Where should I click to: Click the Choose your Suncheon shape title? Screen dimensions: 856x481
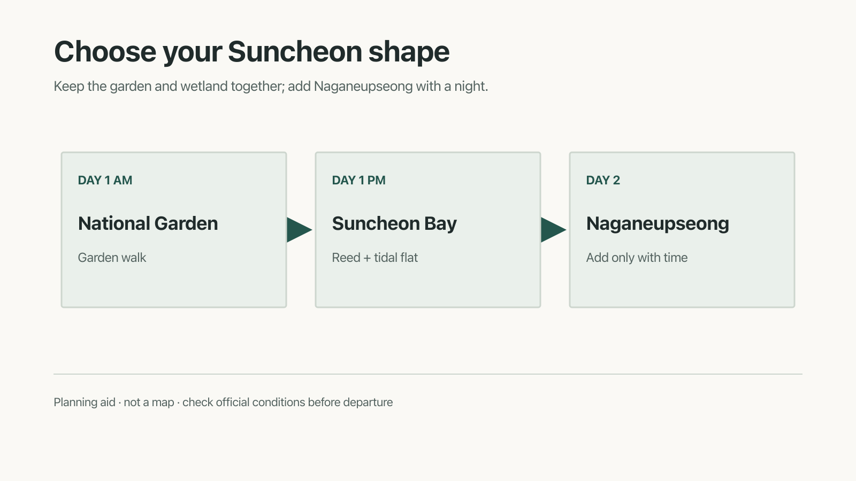(252, 52)
